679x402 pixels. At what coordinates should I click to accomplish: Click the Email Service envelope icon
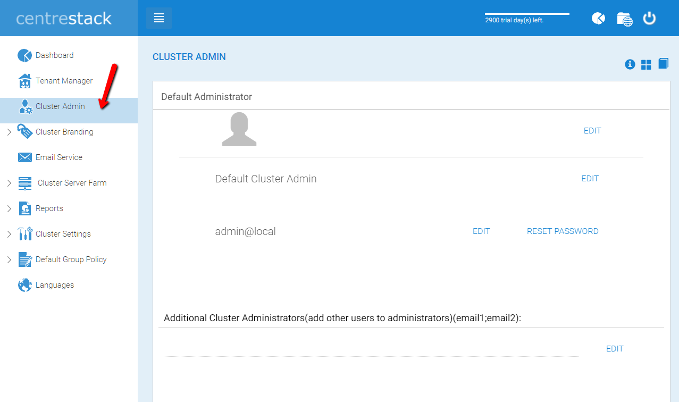tap(25, 157)
